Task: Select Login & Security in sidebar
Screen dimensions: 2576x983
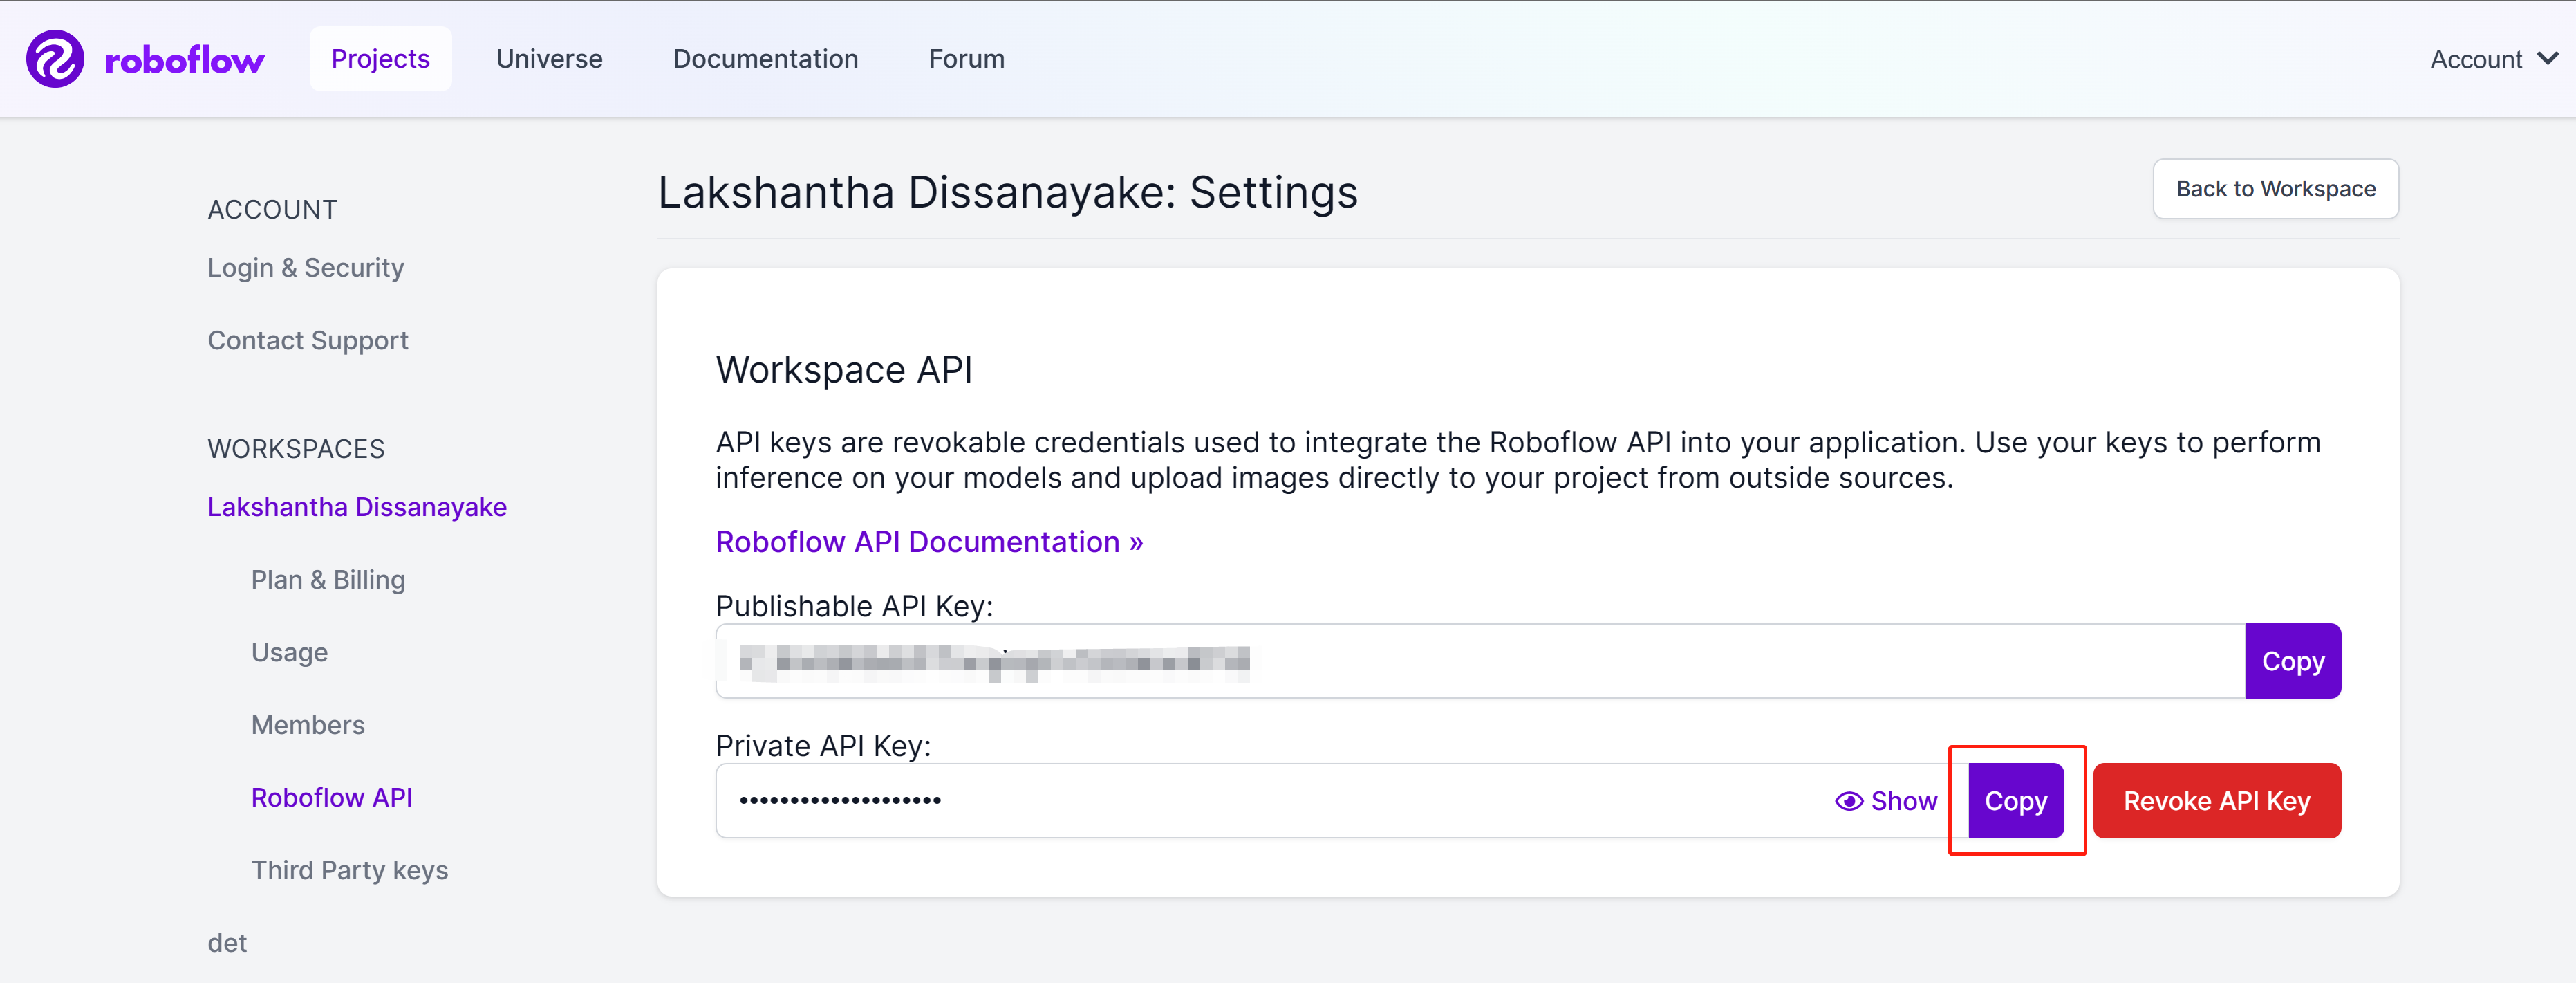Action: click(x=306, y=268)
